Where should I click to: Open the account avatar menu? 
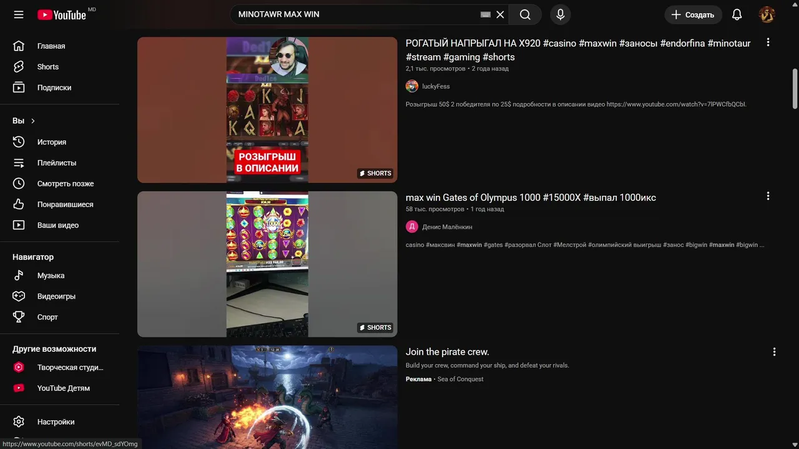[767, 14]
